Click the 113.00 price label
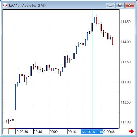 126,82
